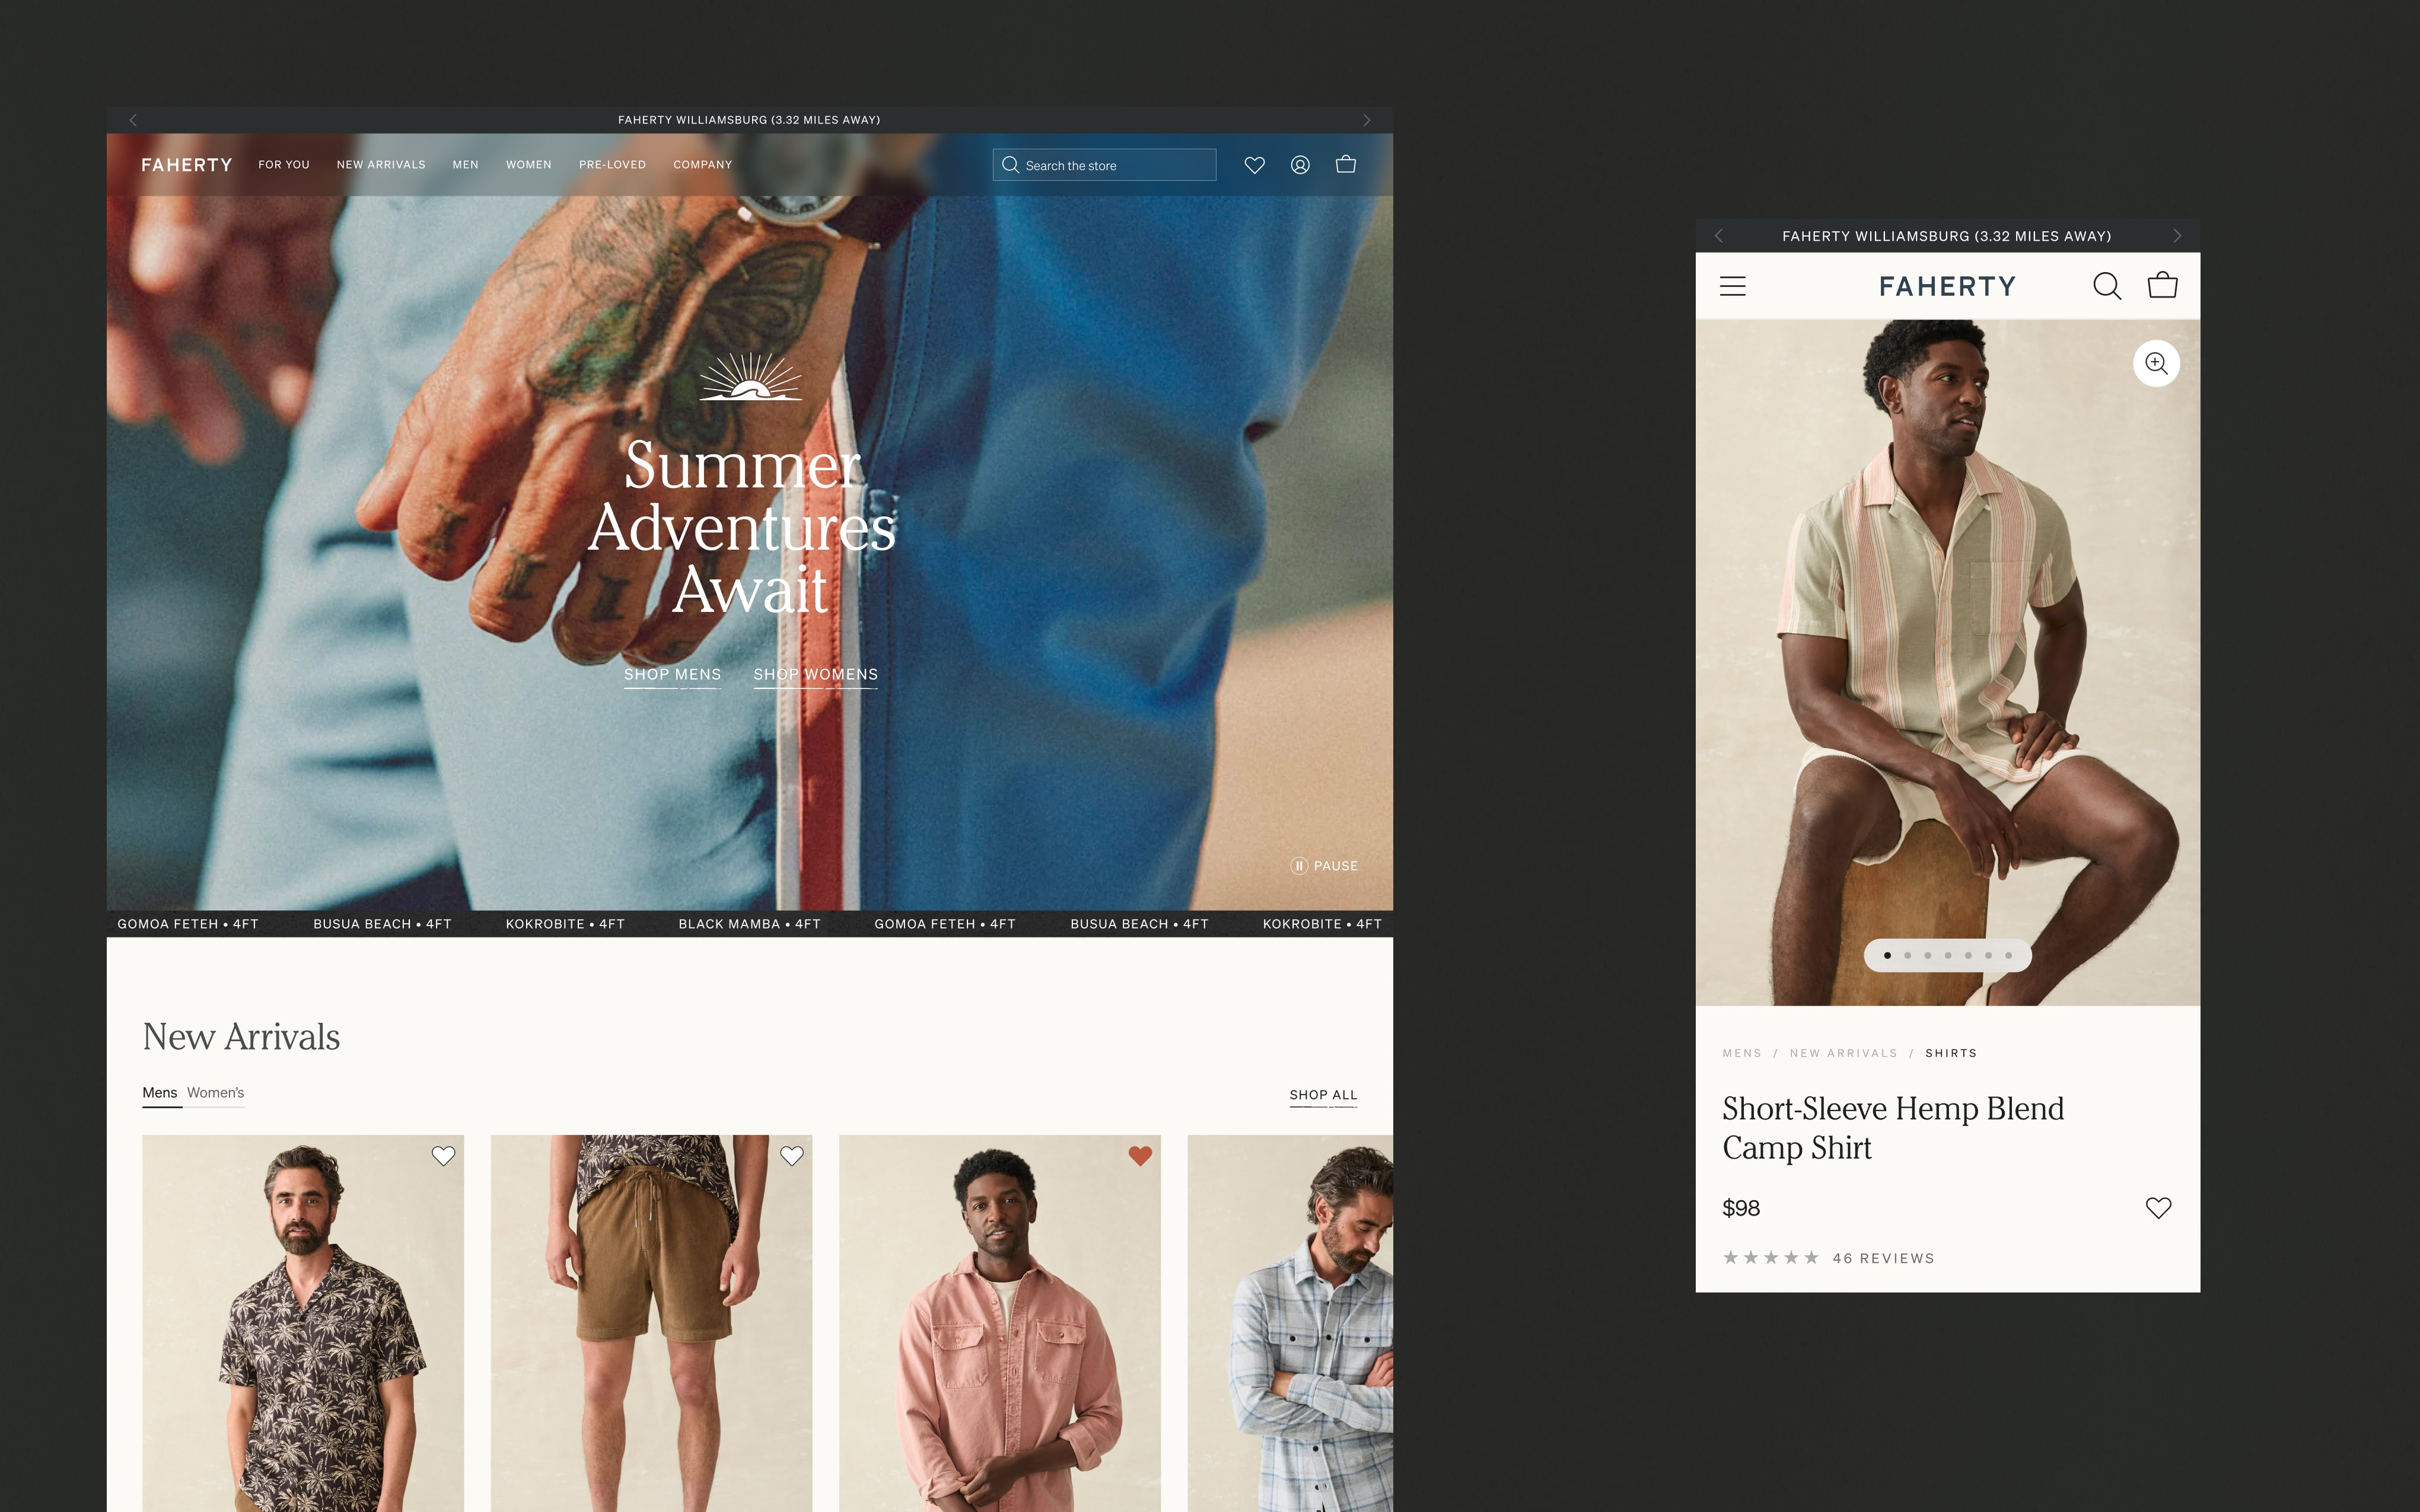Favorite the Hemp Blend Camp Shirt on mobile
The image size is (2420, 1512).
(x=2158, y=1208)
